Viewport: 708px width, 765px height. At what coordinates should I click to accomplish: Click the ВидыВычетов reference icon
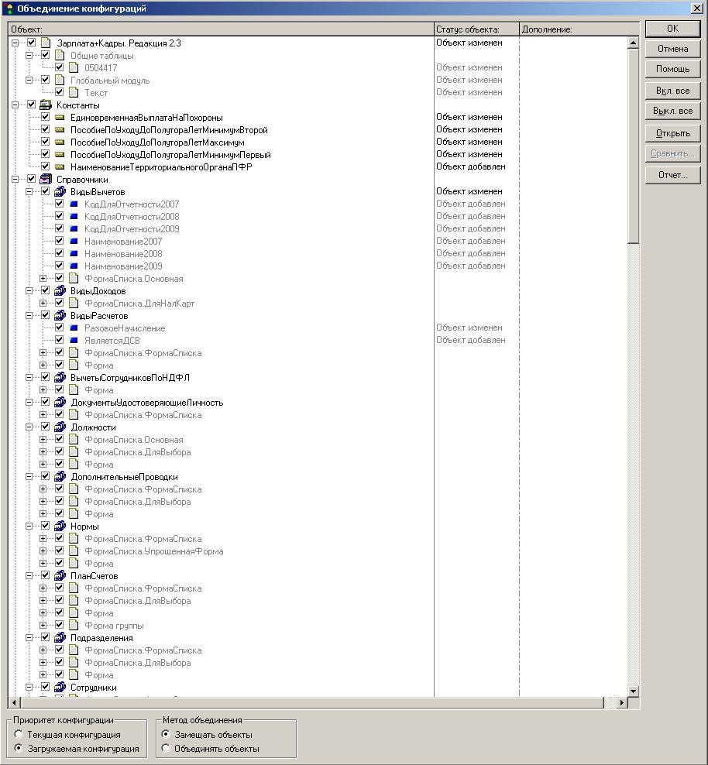tap(60, 192)
